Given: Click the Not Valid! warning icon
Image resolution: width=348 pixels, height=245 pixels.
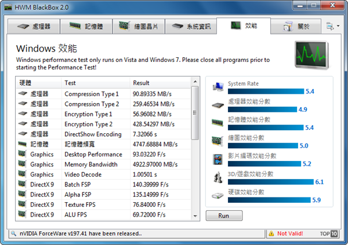Looking at the screenshot, I should (271, 233).
